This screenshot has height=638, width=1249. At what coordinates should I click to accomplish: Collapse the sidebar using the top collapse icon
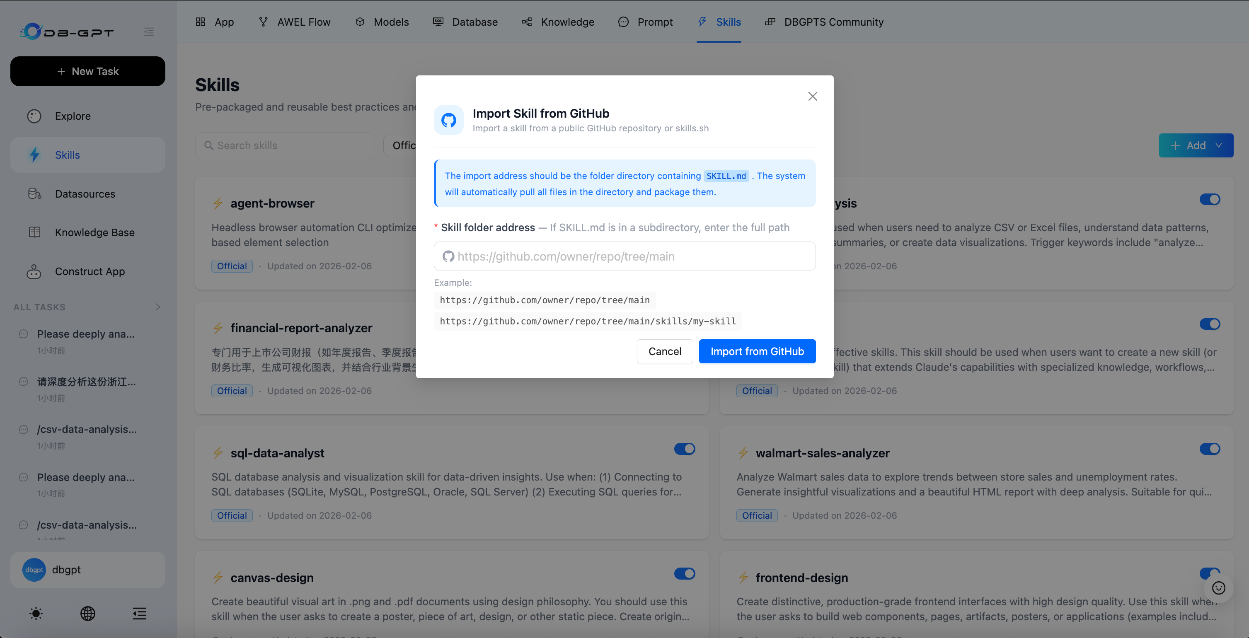pyautogui.click(x=149, y=31)
